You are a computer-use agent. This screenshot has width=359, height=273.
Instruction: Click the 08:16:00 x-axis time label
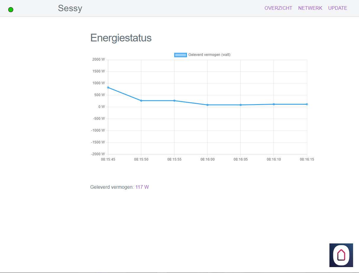point(207,159)
